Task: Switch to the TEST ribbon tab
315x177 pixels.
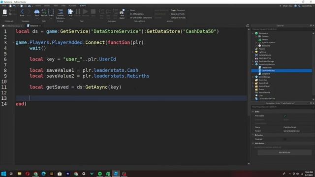Action: click(x=56, y=6)
